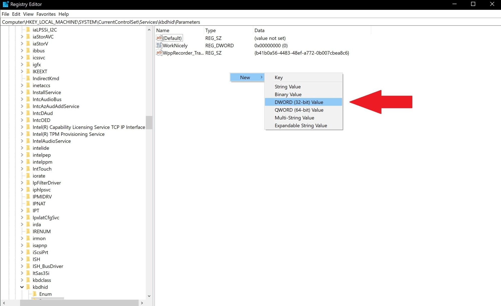Expand the IKEEXT key
Viewport: 501px width, 306px height.
[x=22, y=71]
